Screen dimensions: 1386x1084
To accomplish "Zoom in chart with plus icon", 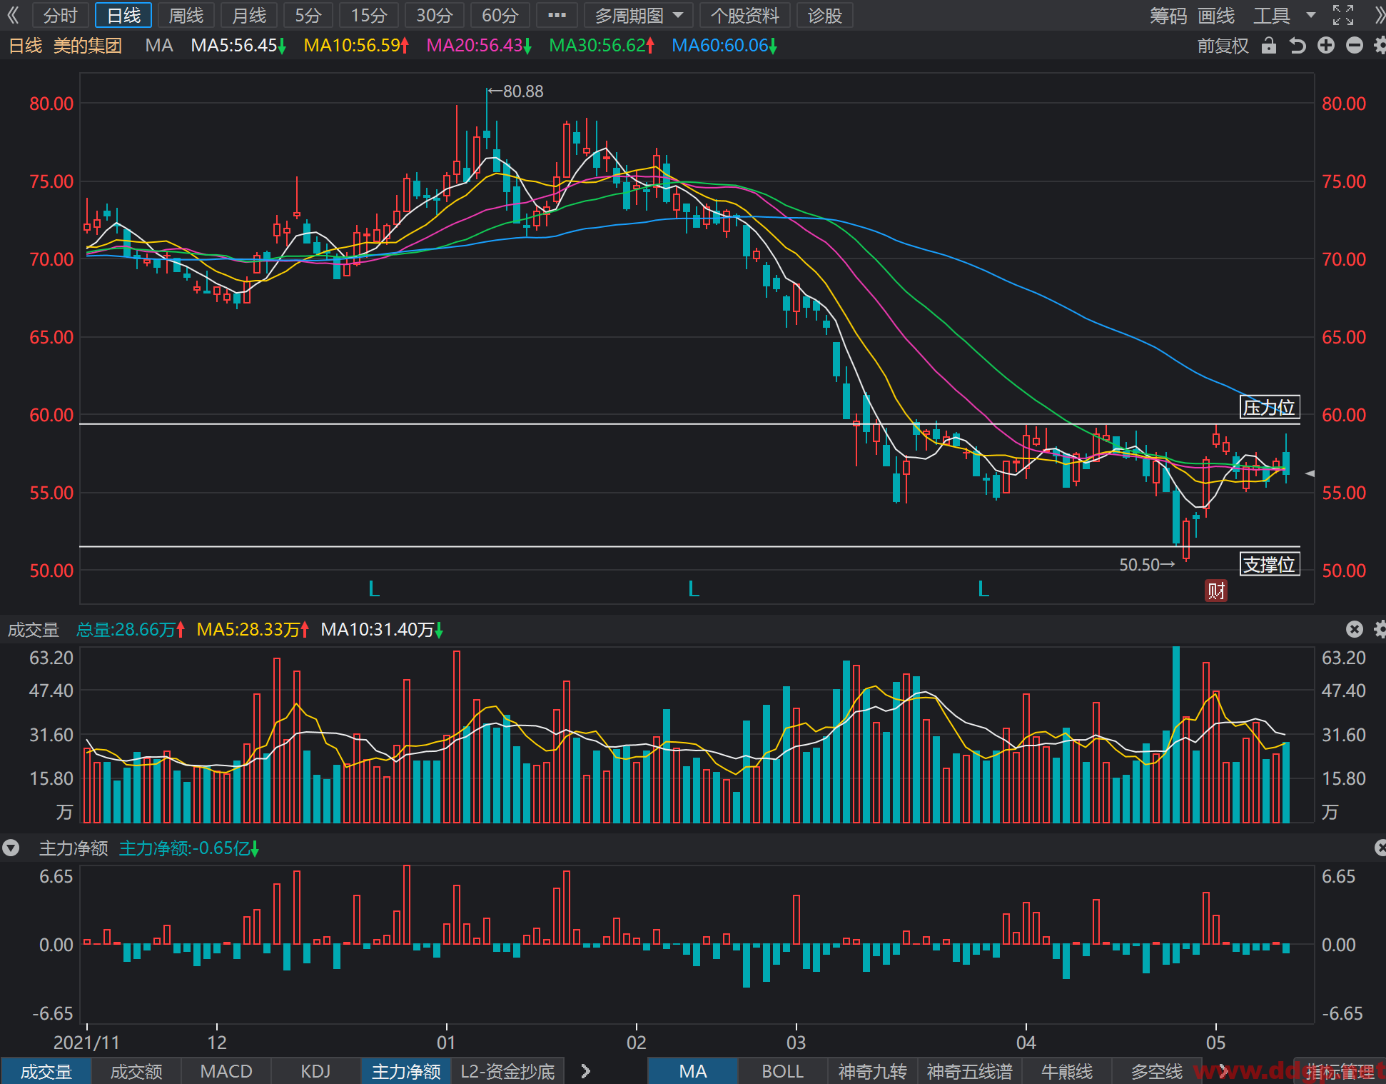I will pos(1326,46).
